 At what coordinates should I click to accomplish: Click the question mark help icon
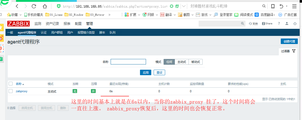pyautogui.click(x=279, y=24)
